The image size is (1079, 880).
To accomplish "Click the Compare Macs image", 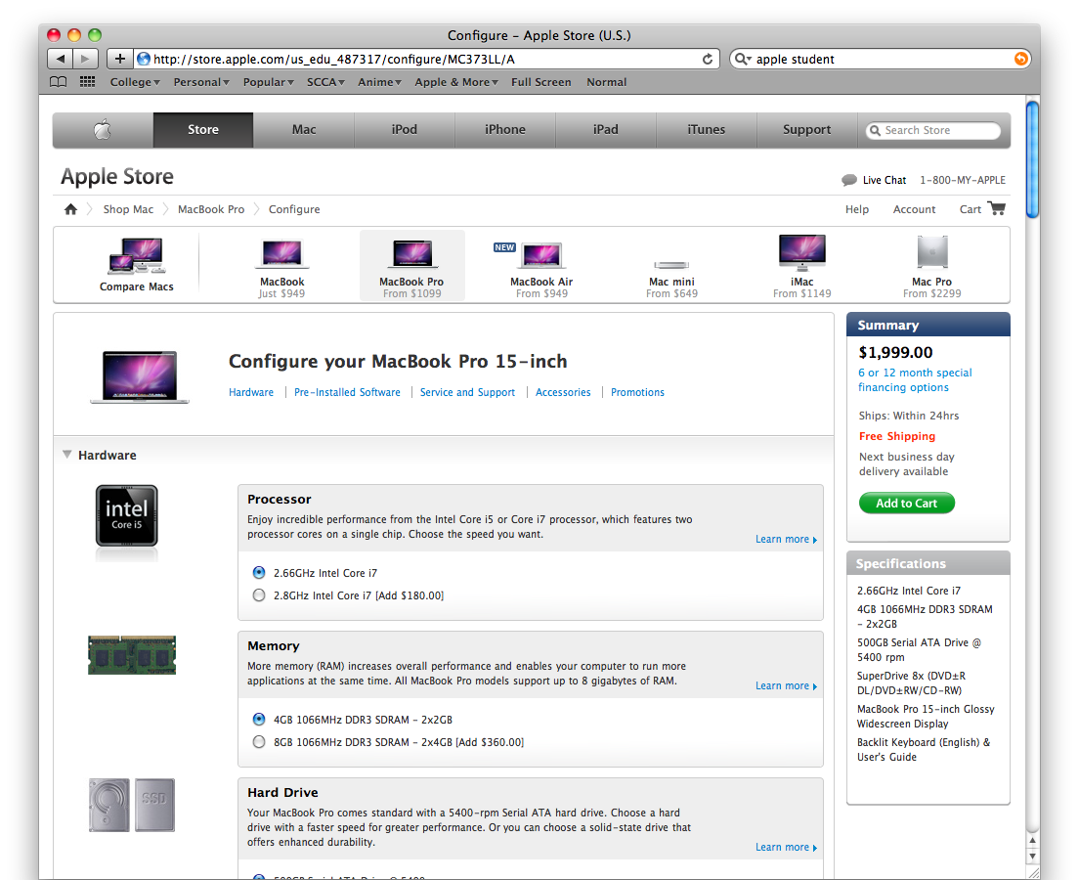I will click(136, 255).
